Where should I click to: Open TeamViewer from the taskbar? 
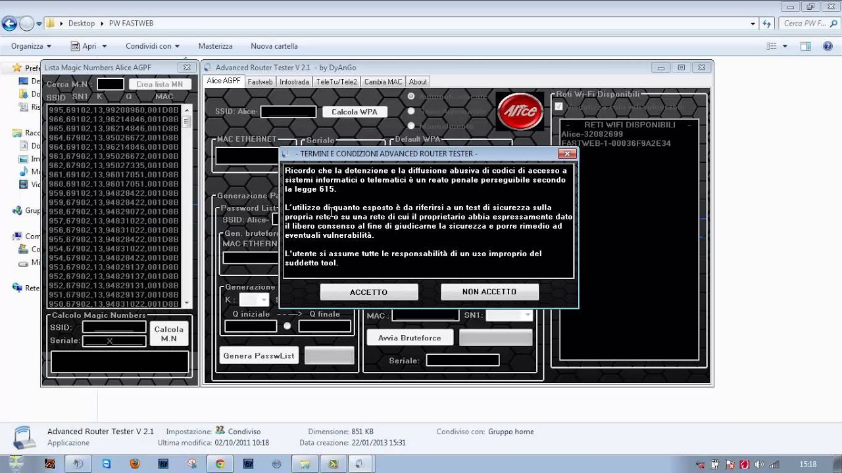107,464
